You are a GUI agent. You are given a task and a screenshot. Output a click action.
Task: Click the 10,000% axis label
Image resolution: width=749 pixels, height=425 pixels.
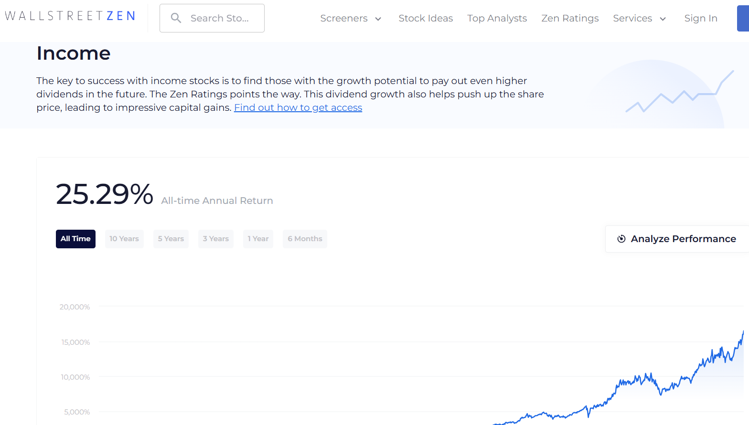click(x=75, y=377)
